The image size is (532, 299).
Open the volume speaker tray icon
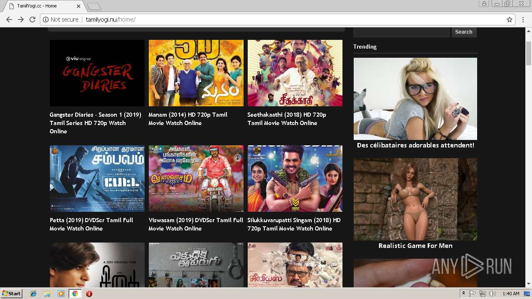pos(493,294)
